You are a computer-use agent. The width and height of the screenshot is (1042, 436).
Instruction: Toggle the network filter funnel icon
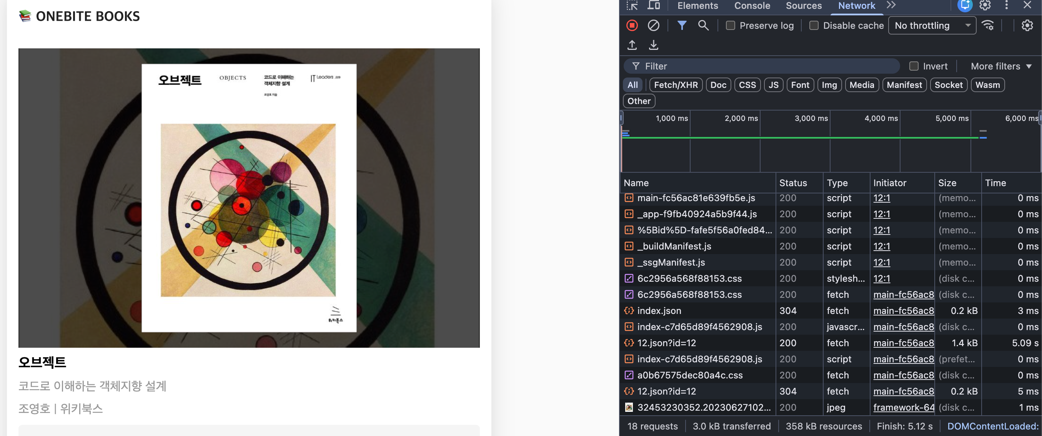(x=682, y=25)
